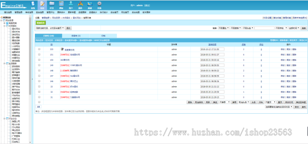The height and width of the screenshot is (144, 308).
Task: Open the 不推荐 dropdown below the list
Action: pyautogui.click(x=225, y=102)
